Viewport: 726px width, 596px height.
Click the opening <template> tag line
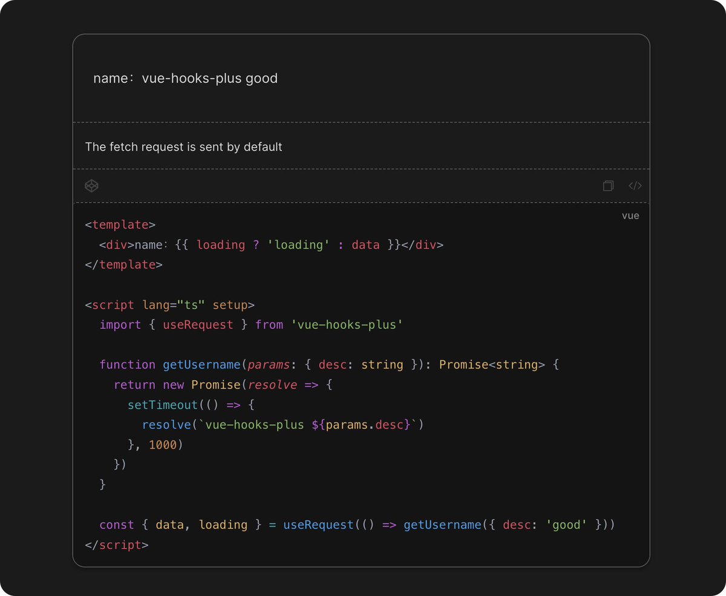120,224
